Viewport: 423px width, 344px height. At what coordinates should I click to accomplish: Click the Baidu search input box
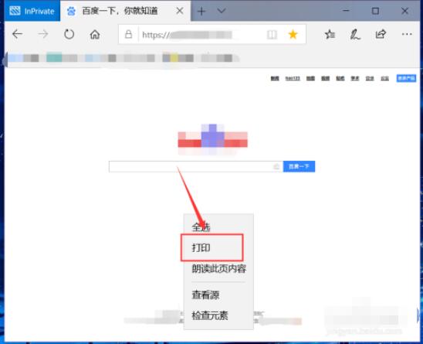click(196, 166)
